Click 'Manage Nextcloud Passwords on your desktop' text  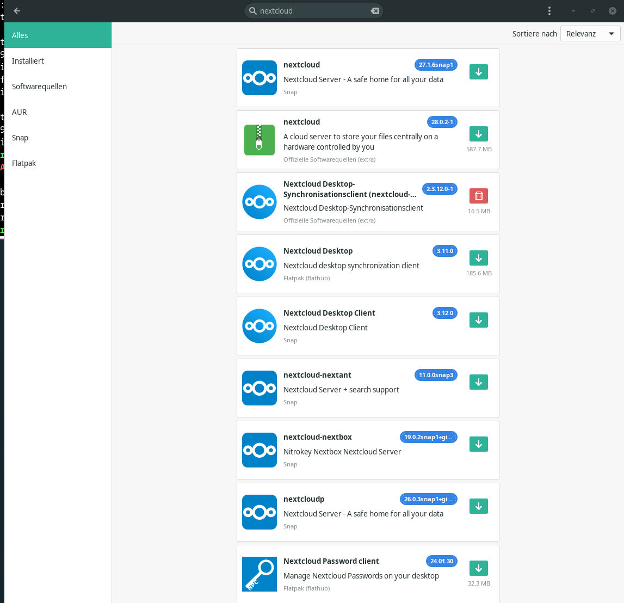coord(361,576)
